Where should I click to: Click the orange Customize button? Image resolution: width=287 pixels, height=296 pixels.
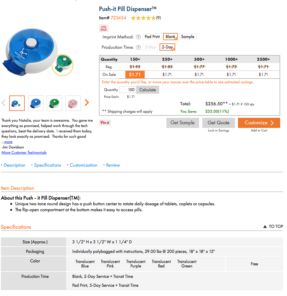tap(259, 123)
